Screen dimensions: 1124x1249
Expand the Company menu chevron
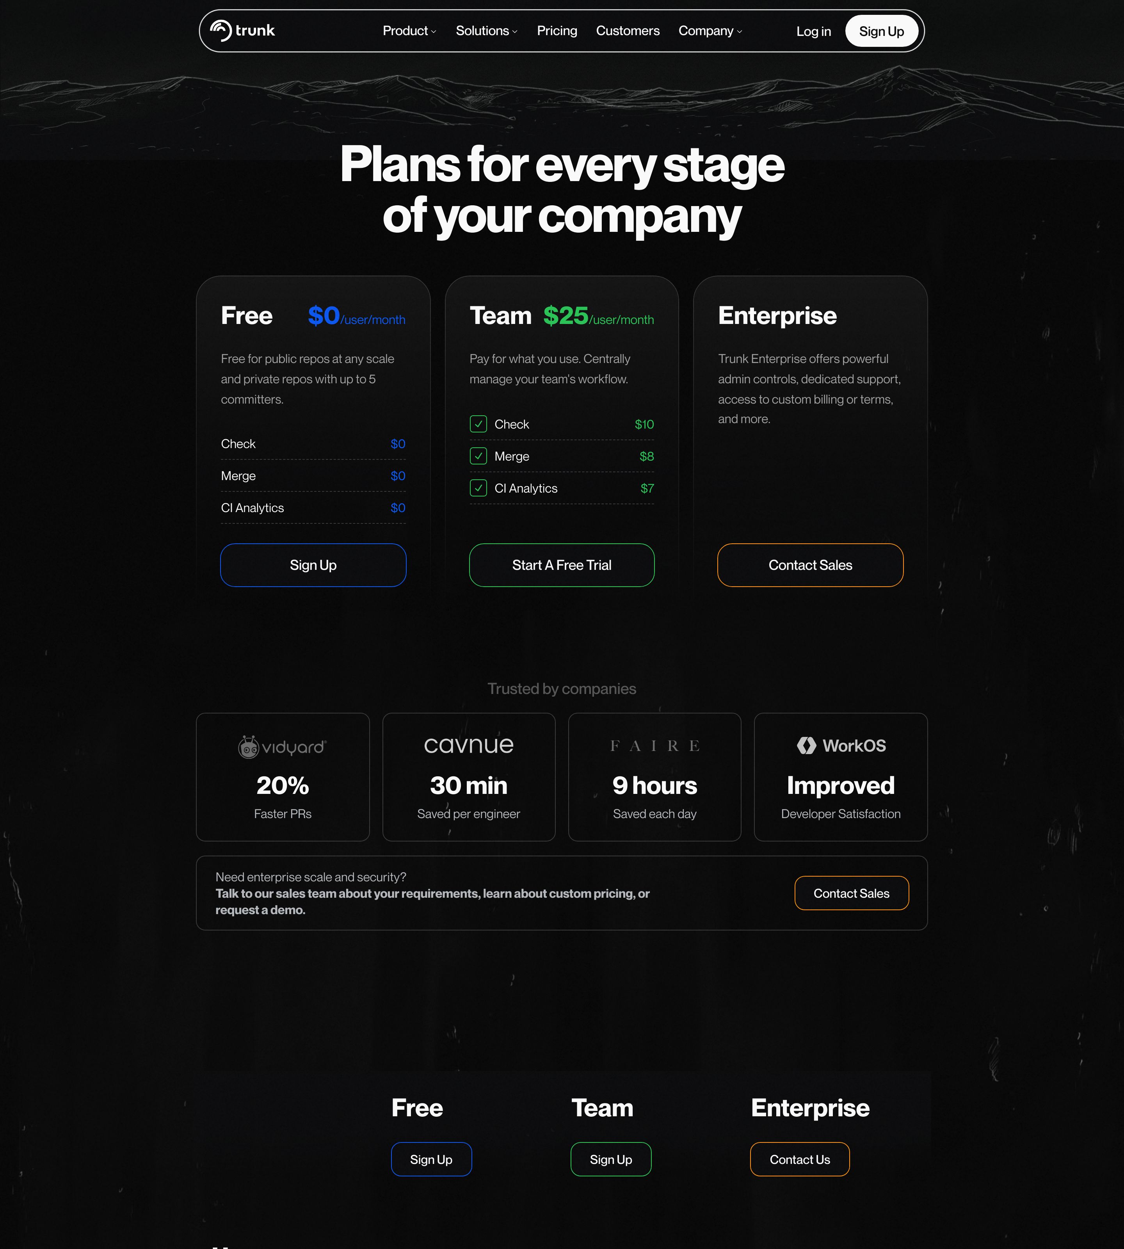(739, 32)
